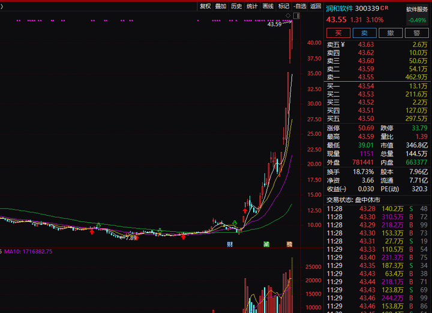
Task: Select the 卖二 43.59 order row
Action: [x=377, y=69]
